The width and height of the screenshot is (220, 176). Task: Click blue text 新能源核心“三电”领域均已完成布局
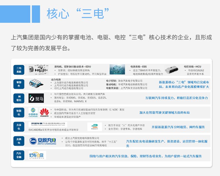coord(184,84)
